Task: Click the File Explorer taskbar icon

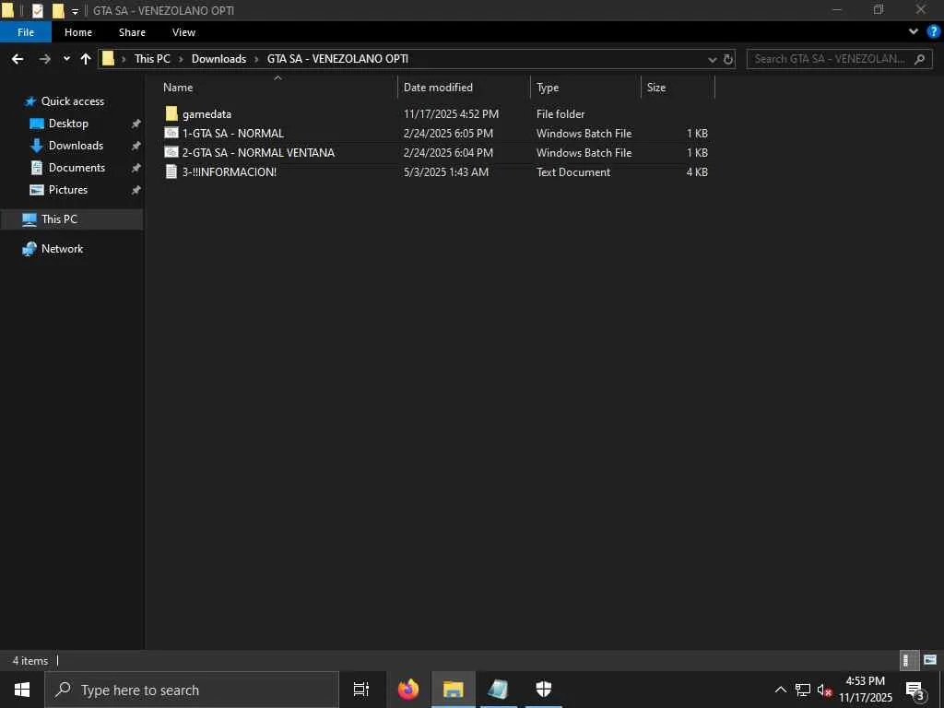Action: 454,690
